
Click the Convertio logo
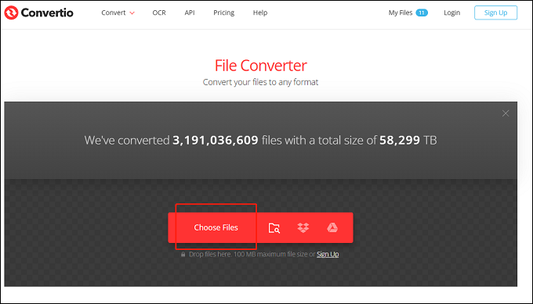pos(38,13)
